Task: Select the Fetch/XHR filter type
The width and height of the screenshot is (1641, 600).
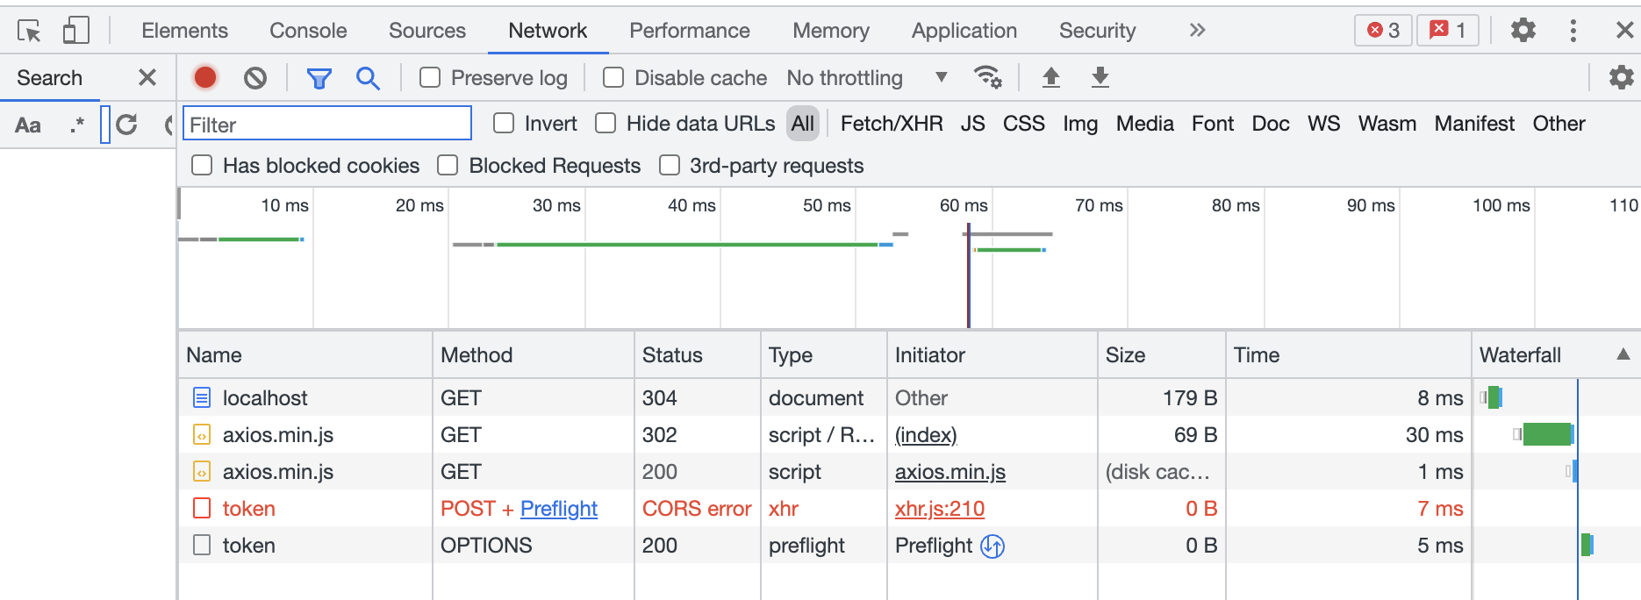Action: pos(891,124)
